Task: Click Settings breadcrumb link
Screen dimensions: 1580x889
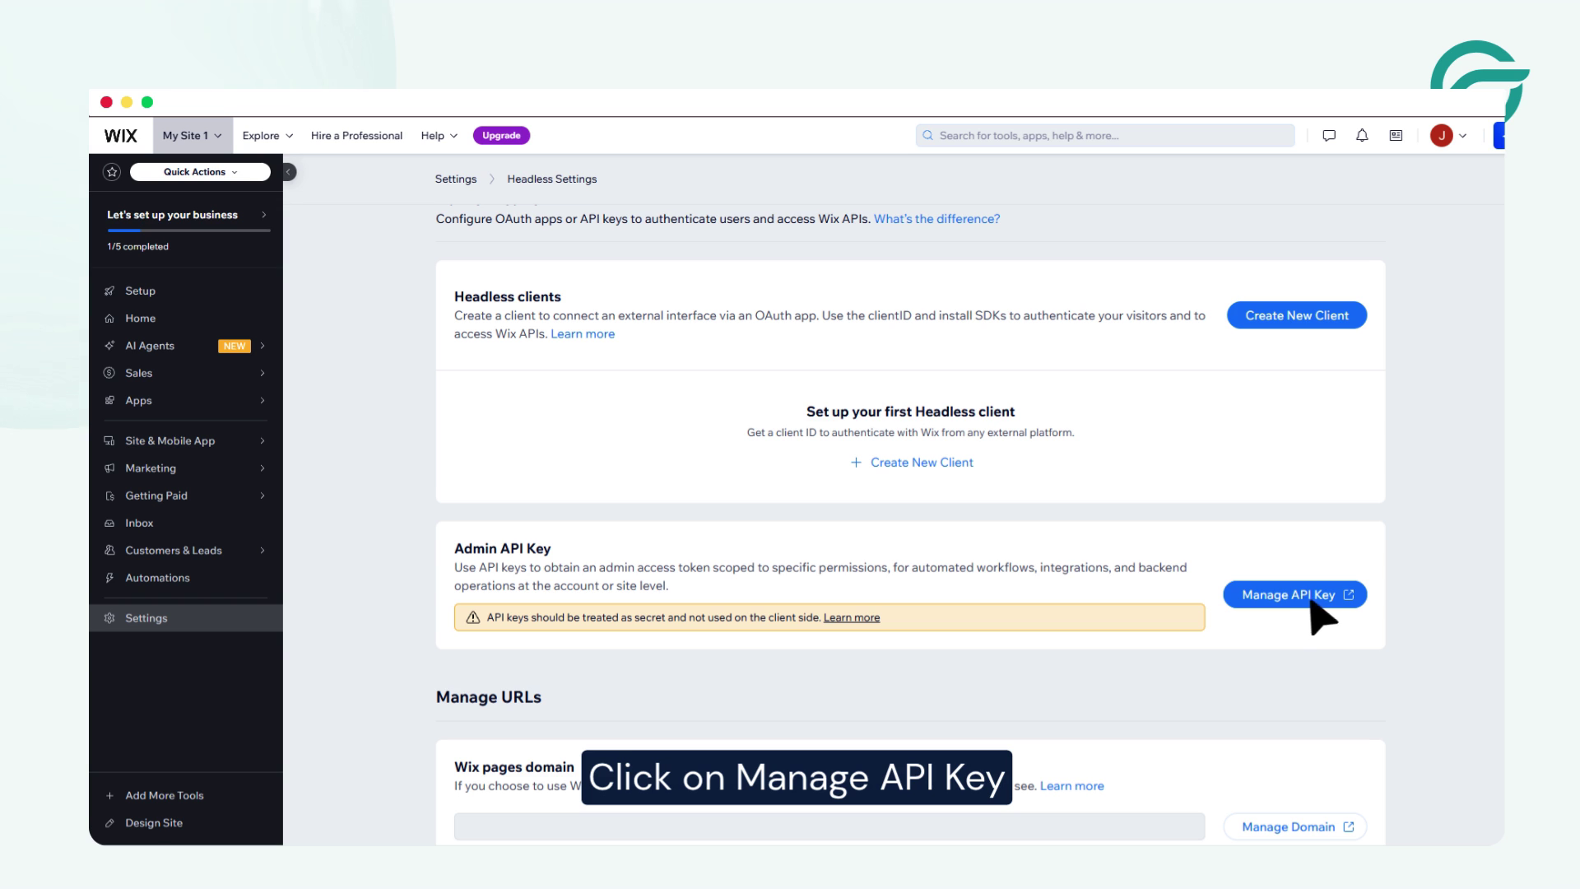Action: (x=456, y=179)
